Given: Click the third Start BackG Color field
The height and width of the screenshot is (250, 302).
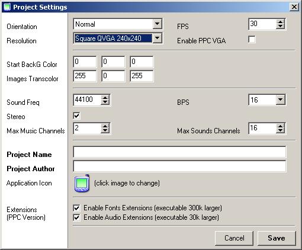Looking at the screenshot, I should tap(142, 62).
